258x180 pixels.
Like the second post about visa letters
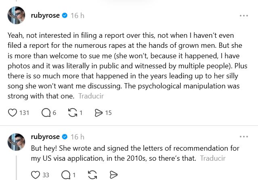[x=36, y=174]
